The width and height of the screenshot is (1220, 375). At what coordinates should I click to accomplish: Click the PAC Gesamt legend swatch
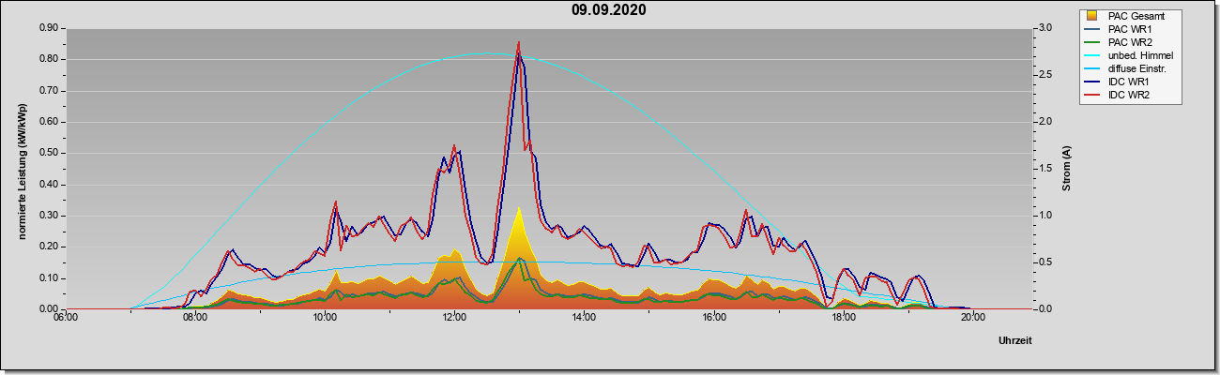1091,16
